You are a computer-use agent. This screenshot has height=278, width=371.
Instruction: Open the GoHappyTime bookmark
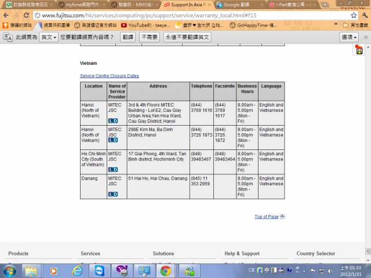coord(253,25)
